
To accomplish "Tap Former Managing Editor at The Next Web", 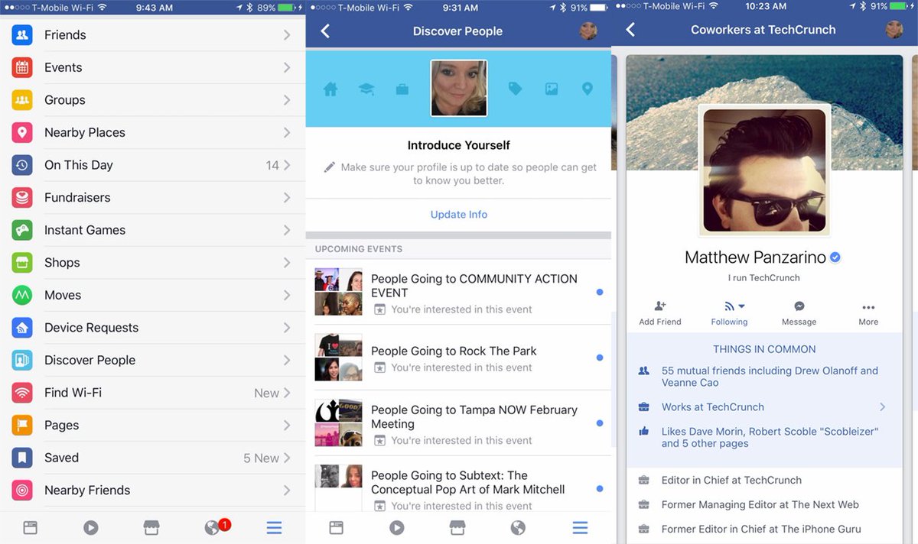I will click(x=760, y=505).
